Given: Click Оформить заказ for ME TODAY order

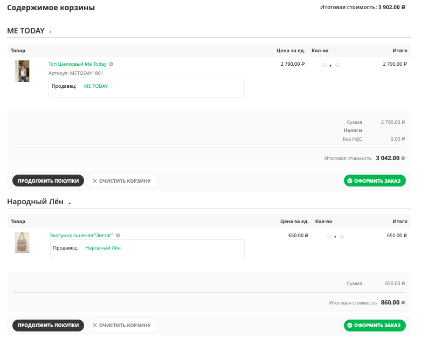Looking at the screenshot, I should 375,181.
